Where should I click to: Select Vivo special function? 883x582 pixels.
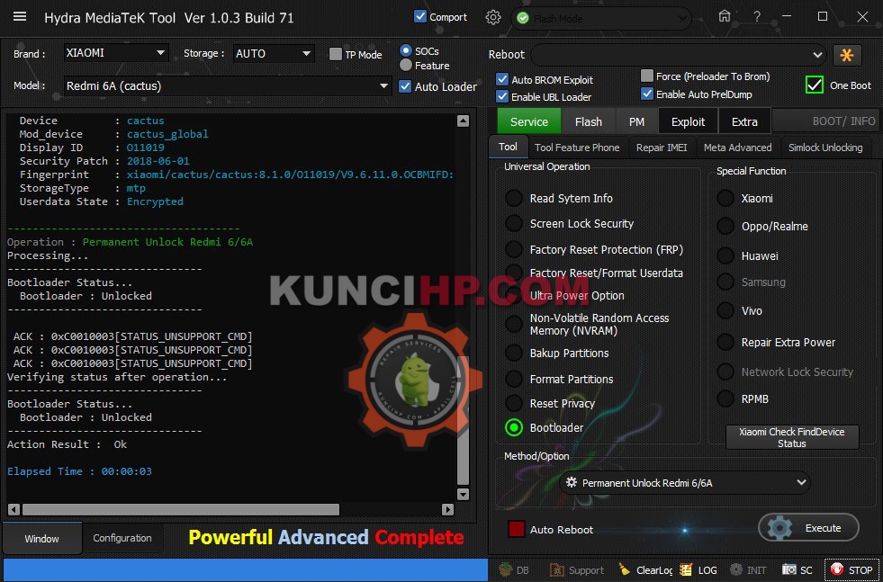tap(725, 310)
